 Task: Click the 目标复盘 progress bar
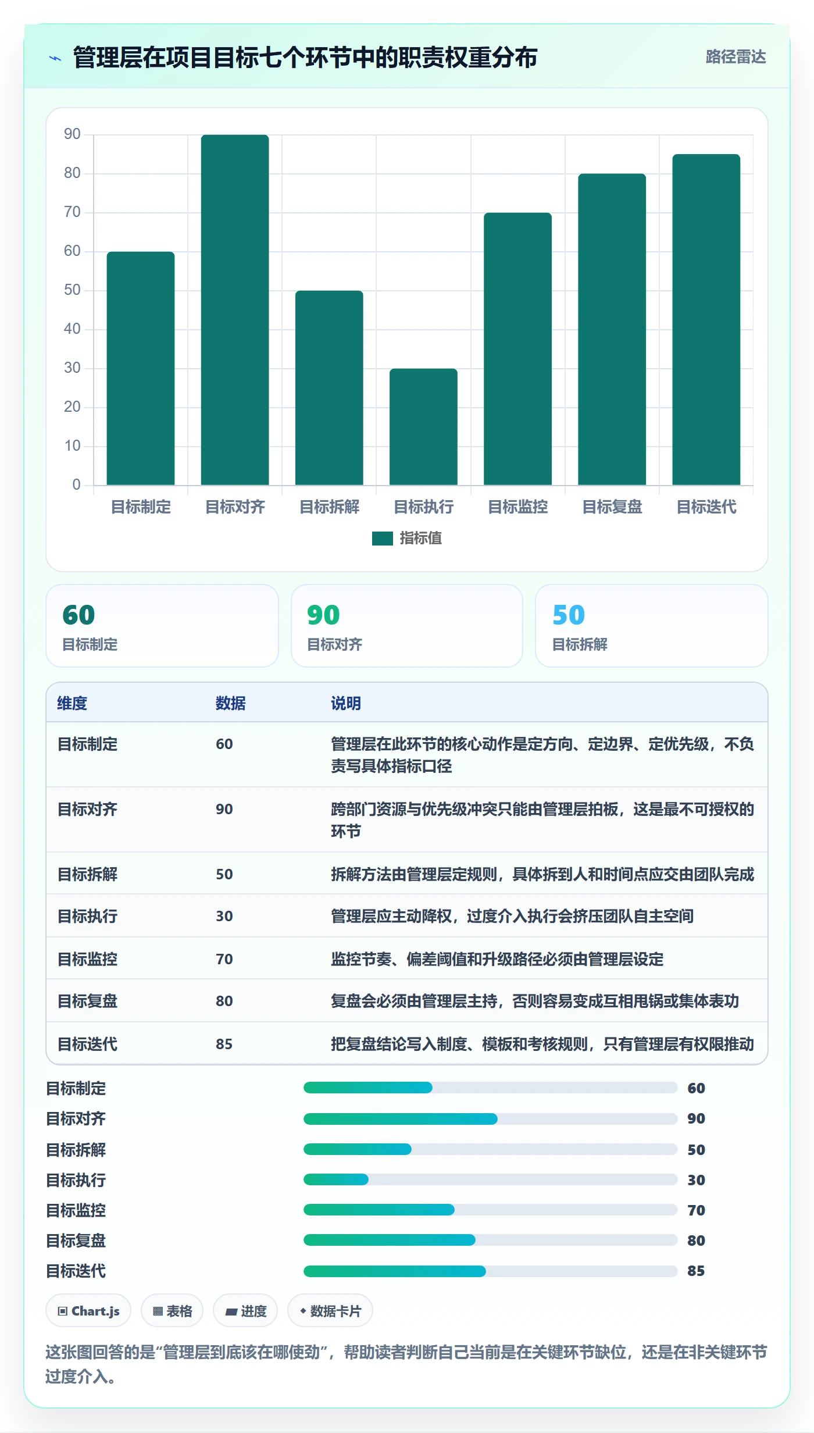(x=490, y=1240)
